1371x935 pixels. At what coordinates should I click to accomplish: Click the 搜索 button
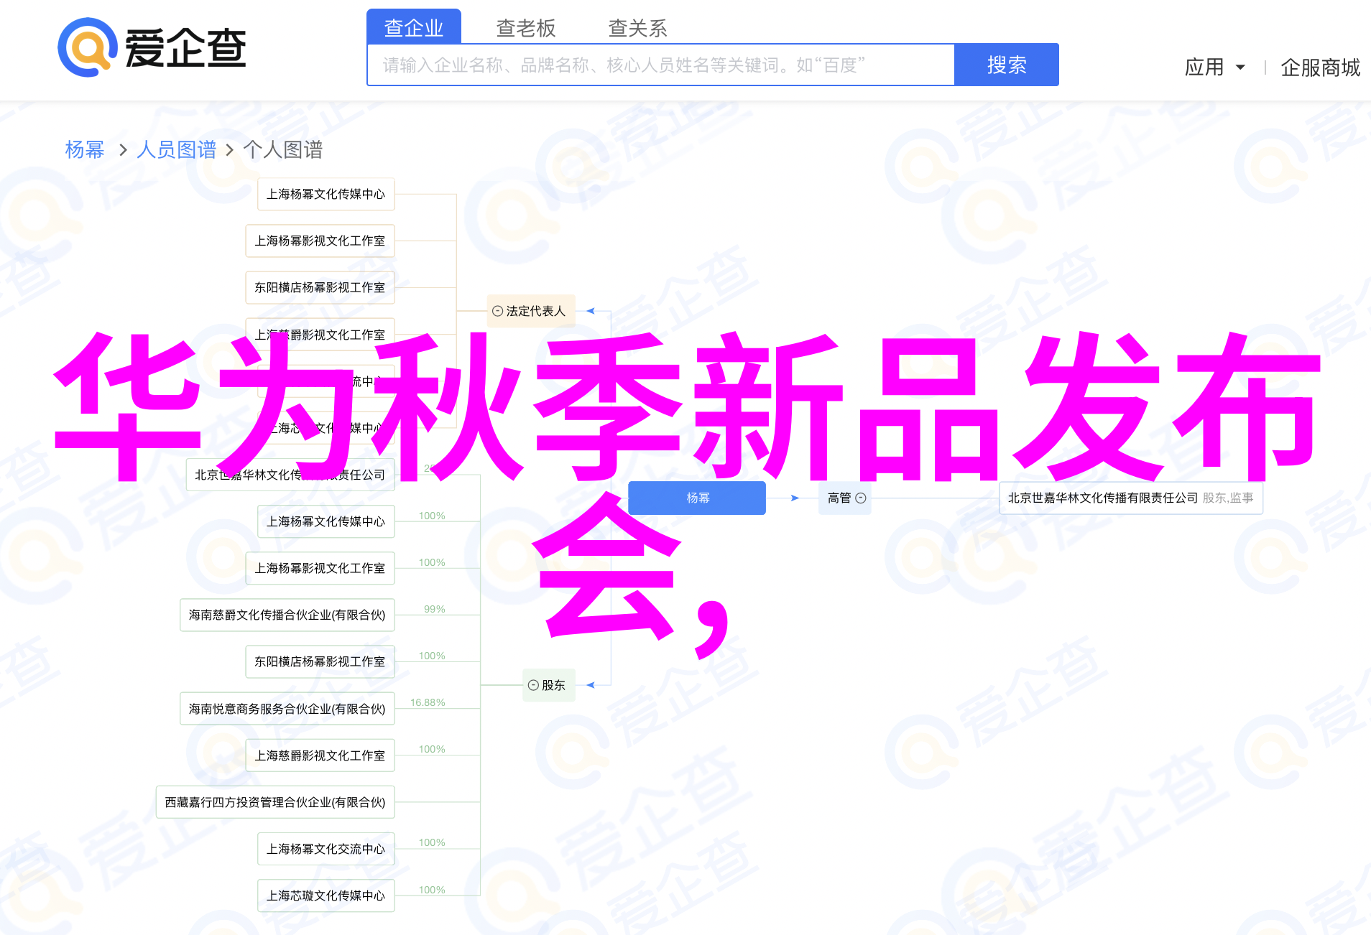(x=1007, y=65)
